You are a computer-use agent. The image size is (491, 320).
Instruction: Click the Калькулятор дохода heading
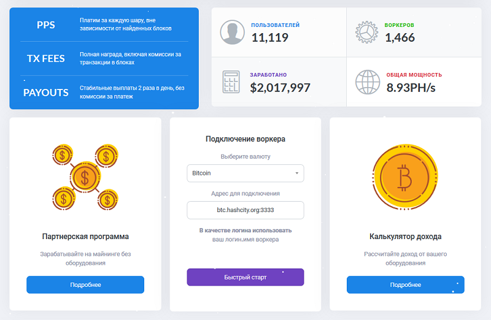point(405,236)
